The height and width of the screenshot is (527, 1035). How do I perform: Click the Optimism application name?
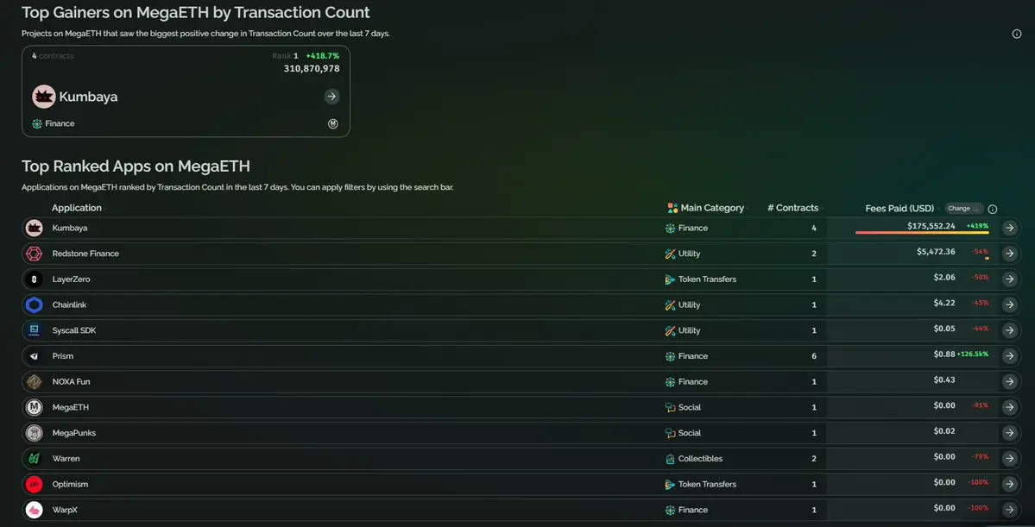coord(70,484)
